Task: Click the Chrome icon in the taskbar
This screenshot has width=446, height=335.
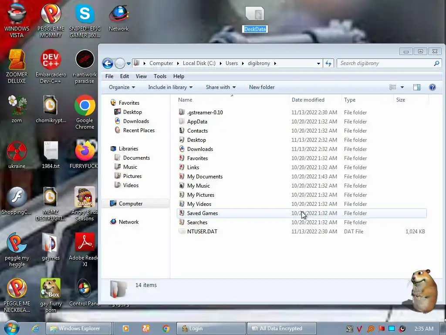Action: point(166,328)
